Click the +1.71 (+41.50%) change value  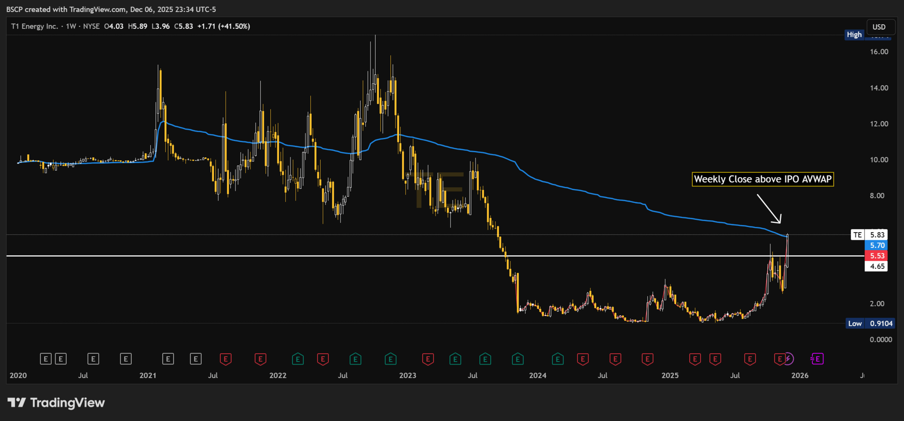point(224,26)
